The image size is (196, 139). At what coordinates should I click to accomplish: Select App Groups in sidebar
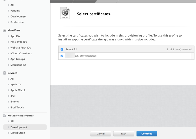[x=18, y=59]
